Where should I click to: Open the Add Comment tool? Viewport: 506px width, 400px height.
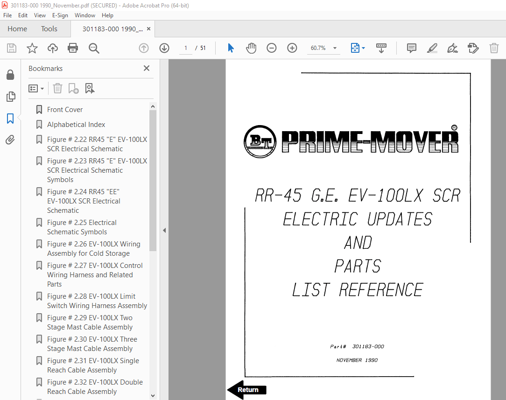point(411,48)
